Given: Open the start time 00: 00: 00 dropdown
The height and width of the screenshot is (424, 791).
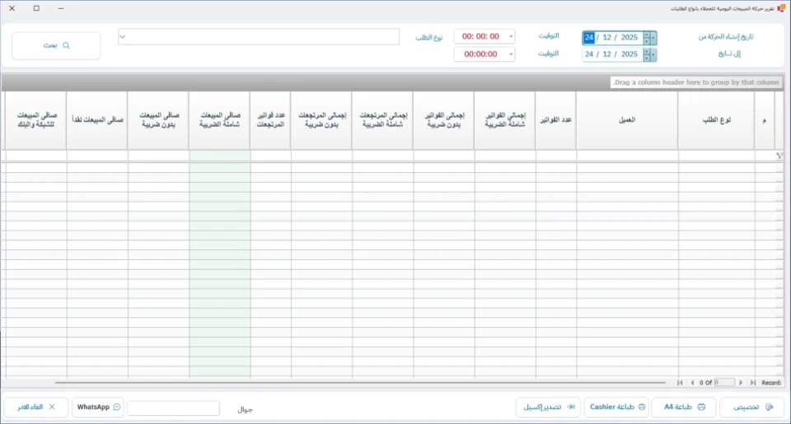Looking at the screenshot, I should [x=511, y=36].
